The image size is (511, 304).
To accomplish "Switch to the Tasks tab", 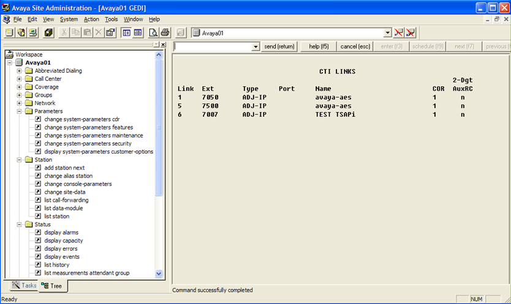I will click(x=24, y=286).
